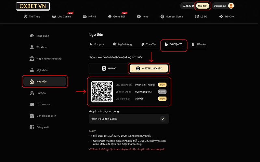This screenshot has width=260, height=162.
Task: Click the Rút tiền withdrawal icon
Action: coord(32,93)
